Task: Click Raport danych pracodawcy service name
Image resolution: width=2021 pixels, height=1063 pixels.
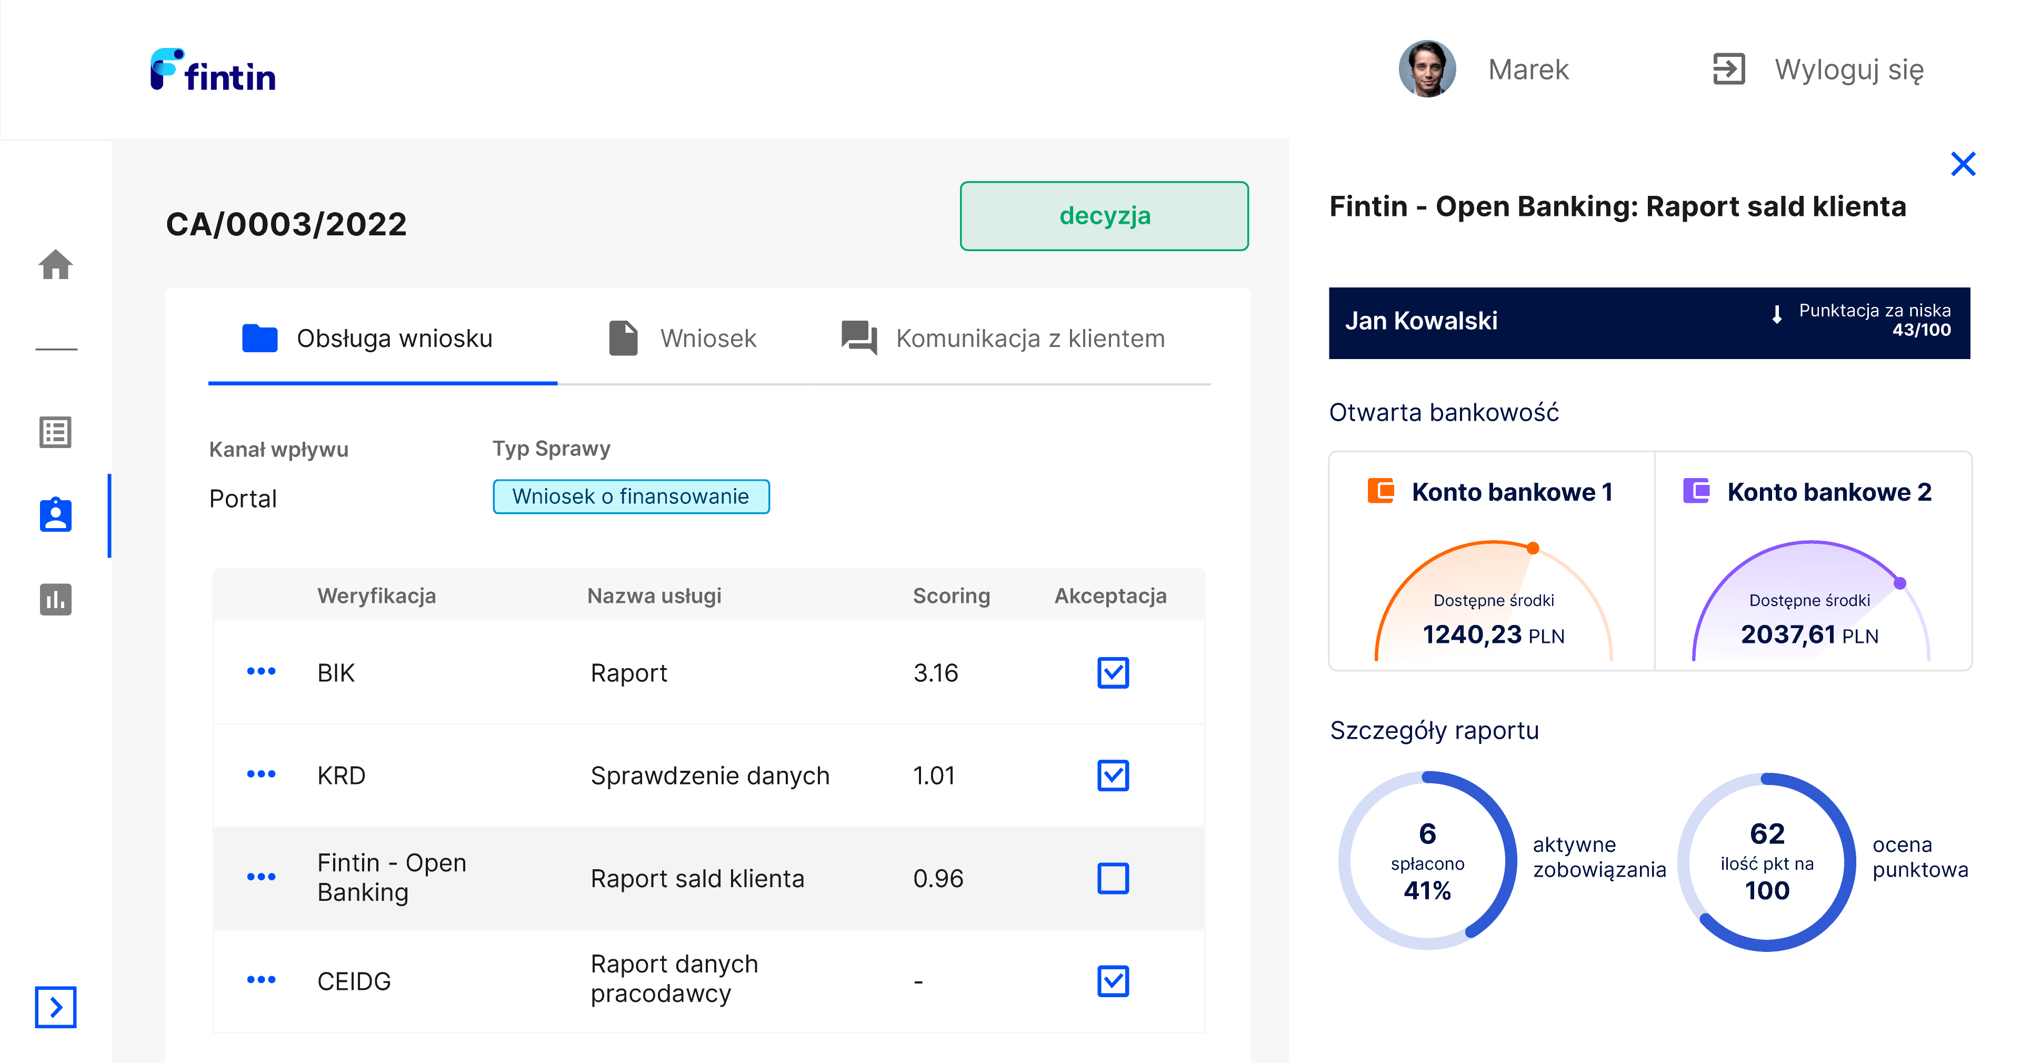Action: coord(675,979)
